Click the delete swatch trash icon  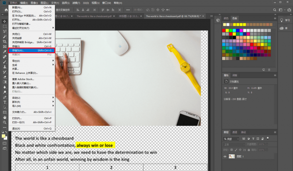(269, 69)
